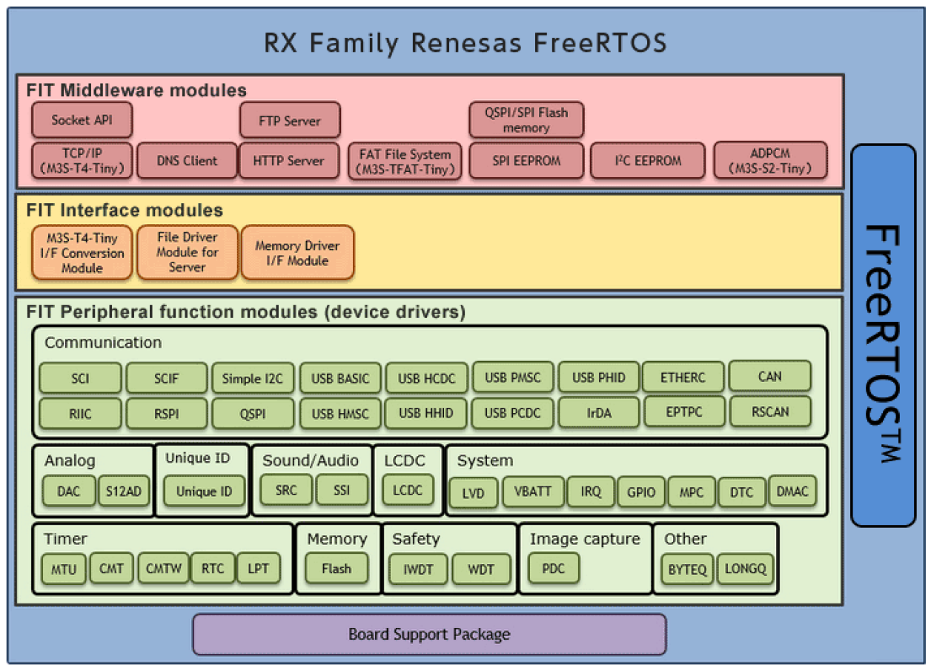Open the FTP Server block
Screen dimensions: 931x671
coord(289,119)
